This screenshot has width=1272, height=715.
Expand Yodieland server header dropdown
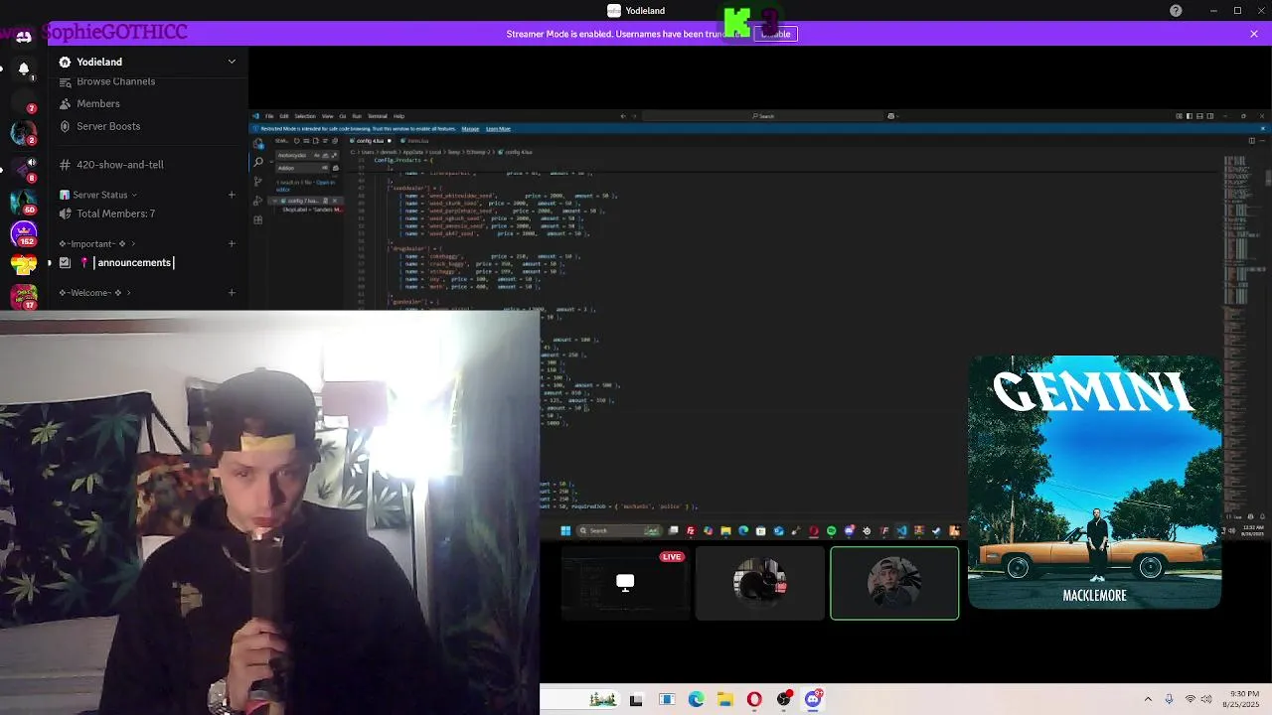tap(232, 62)
